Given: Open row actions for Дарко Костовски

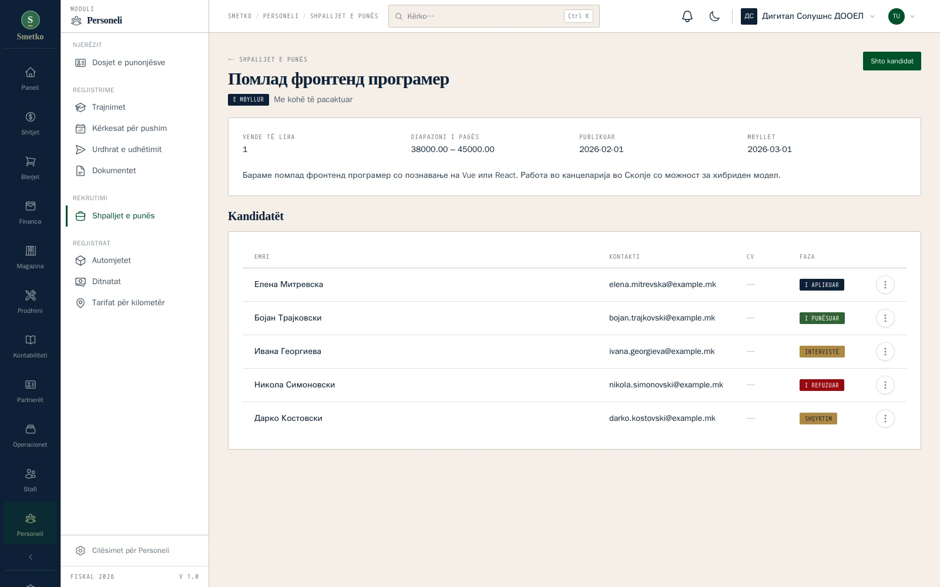Looking at the screenshot, I should [x=885, y=419].
